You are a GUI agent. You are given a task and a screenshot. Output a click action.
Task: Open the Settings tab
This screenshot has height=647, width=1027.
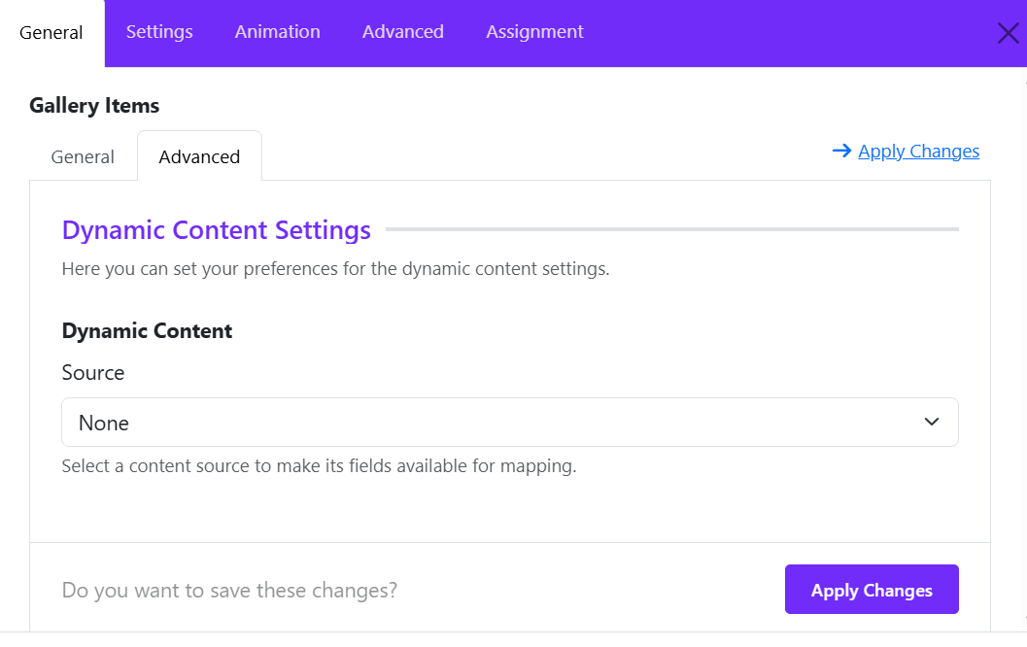pyautogui.click(x=159, y=32)
